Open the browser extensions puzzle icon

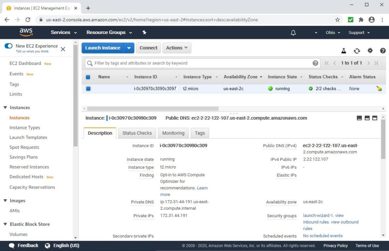361,19
